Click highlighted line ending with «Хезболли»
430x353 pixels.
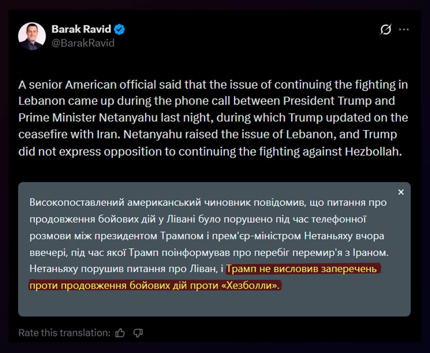(155, 285)
